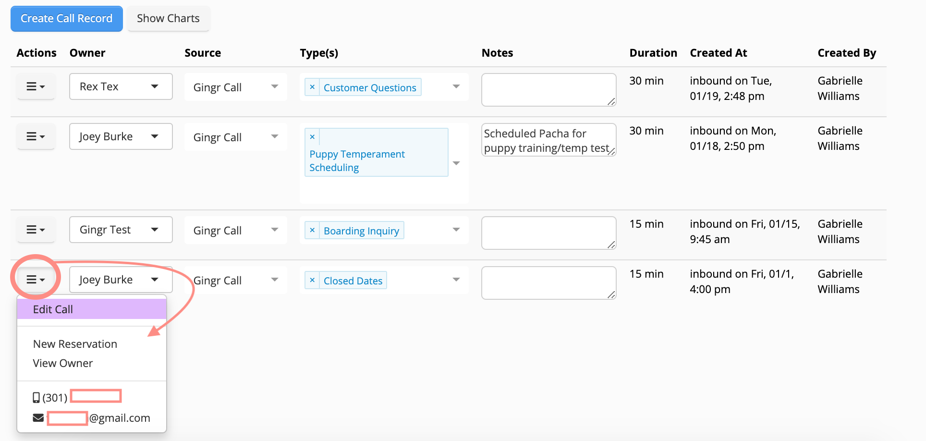
Task: Click notes field in Closed Dates row
Action: point(549,283)
